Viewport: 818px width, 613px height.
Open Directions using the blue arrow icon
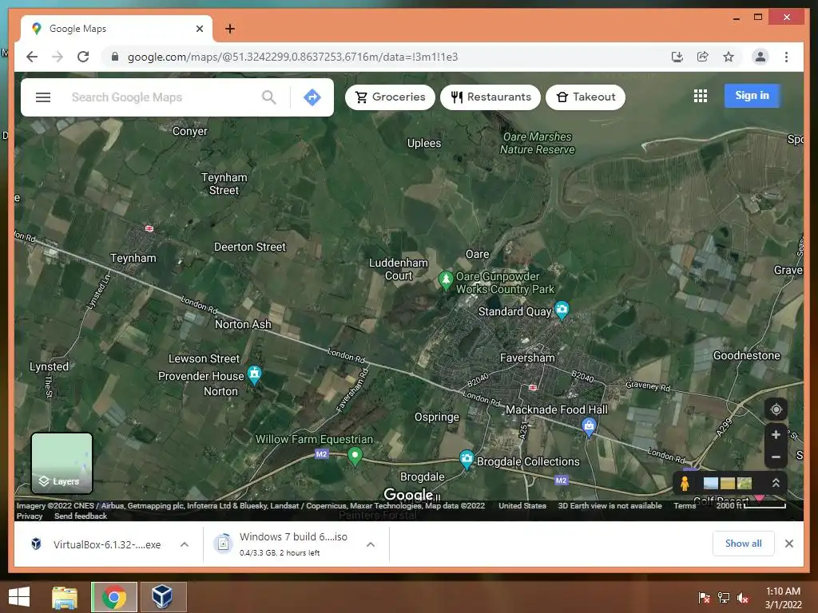click(312, 97)
